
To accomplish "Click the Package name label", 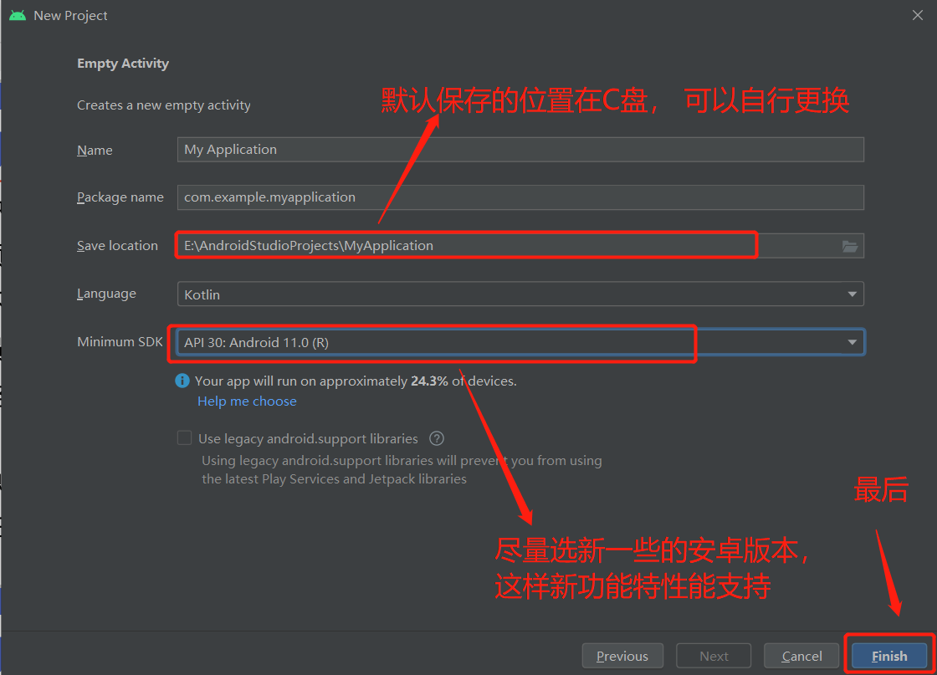I will coord(120,197).
